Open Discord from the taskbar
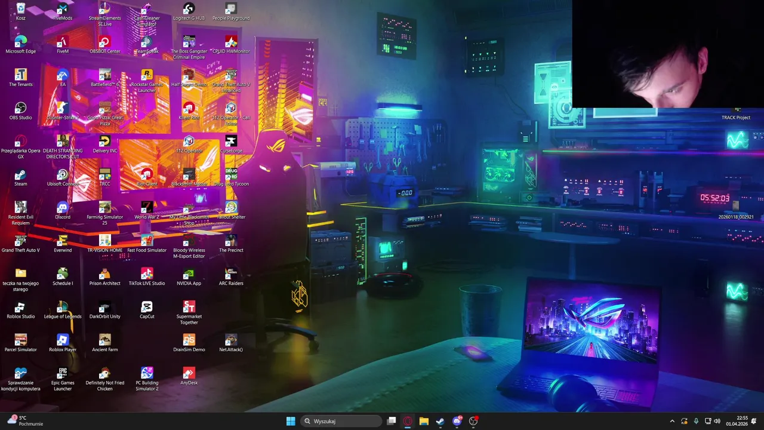The height and width of the screenshot is (430, 764). pyautogui.click(x=457, y=421)
